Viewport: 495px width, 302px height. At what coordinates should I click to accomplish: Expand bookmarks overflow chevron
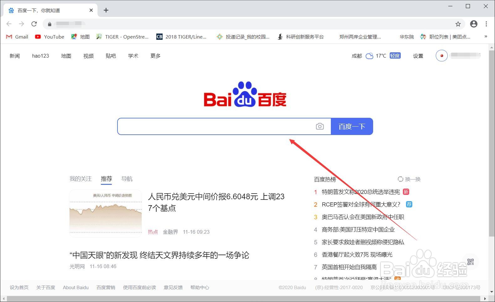[x=486, y=36]
